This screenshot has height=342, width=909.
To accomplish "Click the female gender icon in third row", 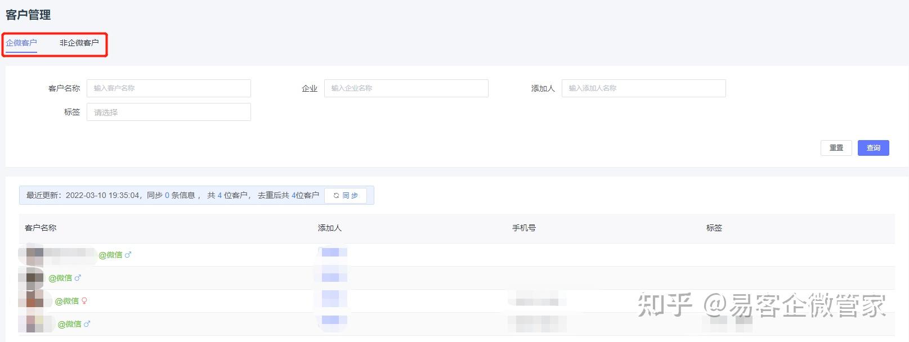I will tap(84, 301).
